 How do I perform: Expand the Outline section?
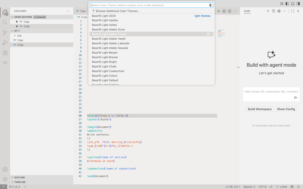point(20,177)
